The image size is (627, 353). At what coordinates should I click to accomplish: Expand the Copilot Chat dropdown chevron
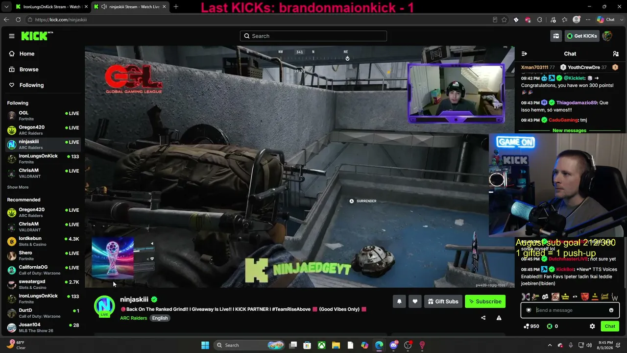pos(621,20)
